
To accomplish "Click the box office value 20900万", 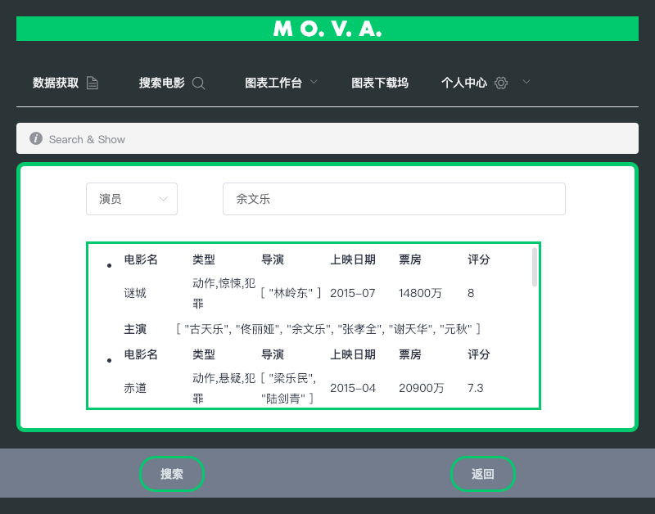I will point(422,388).
